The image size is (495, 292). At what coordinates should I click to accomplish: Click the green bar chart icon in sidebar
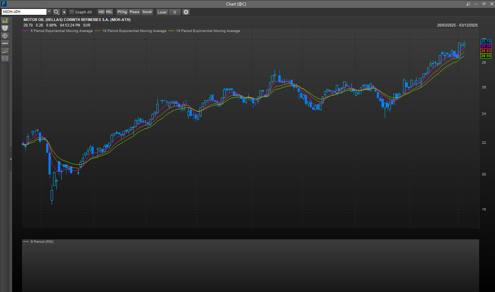click(5, 21)
